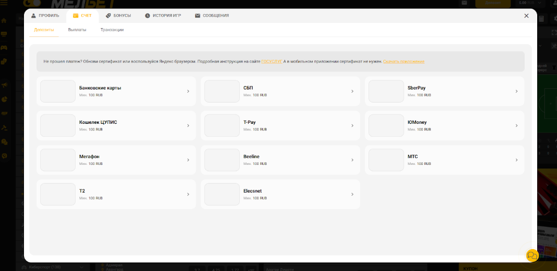Choose Кошелек ЦУПИС deposit option
Image resolution: width=557 pixels, height=271 pixels.
pos(116,125)
